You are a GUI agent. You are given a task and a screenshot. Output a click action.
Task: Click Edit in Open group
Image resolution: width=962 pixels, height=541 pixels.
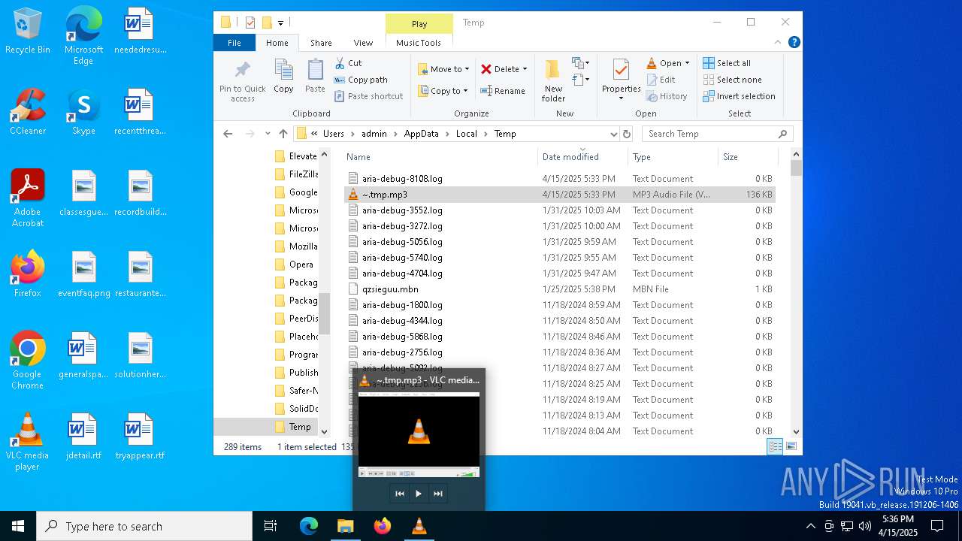click(661, 80)
